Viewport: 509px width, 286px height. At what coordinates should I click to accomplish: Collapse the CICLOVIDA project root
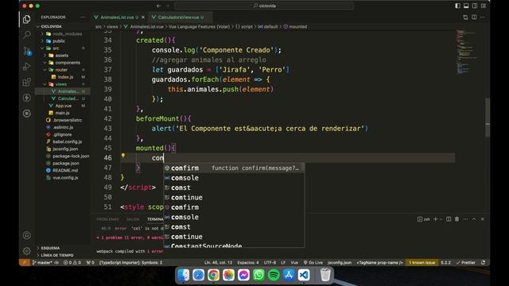point(51,26)
